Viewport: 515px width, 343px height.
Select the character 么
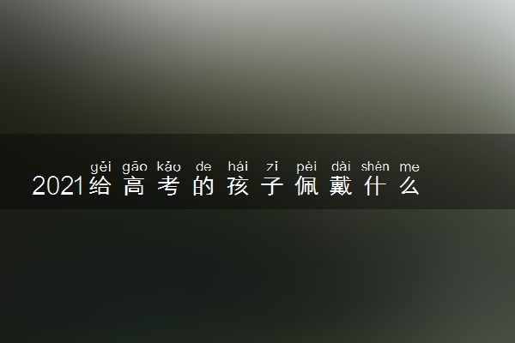click(x=409, y=186)
